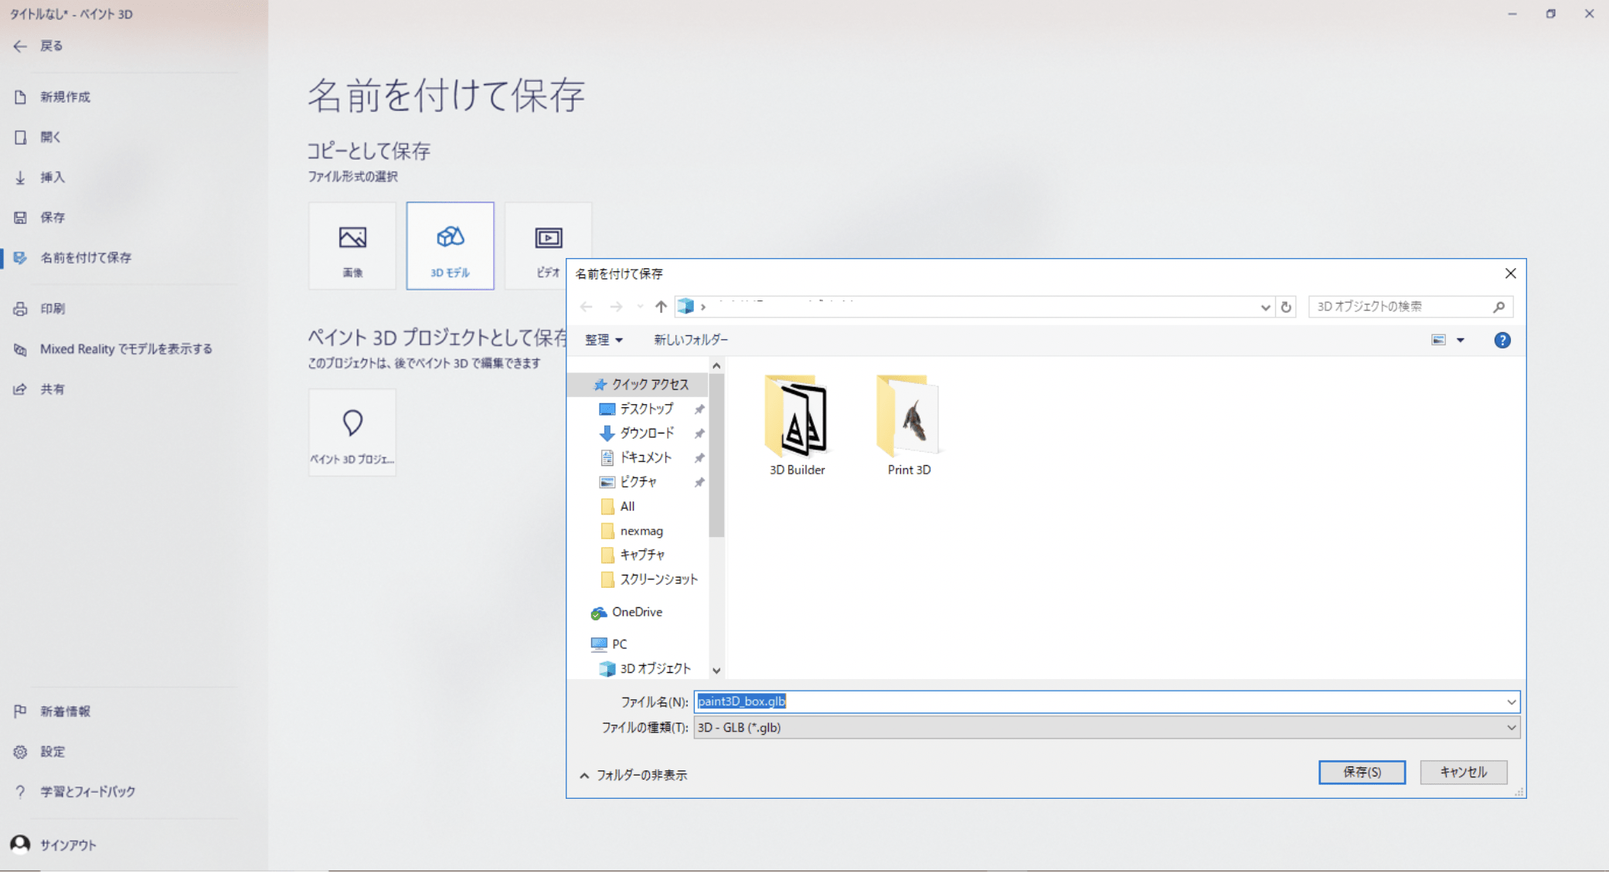Click the dialog back navigation arrow

point(587,307)
